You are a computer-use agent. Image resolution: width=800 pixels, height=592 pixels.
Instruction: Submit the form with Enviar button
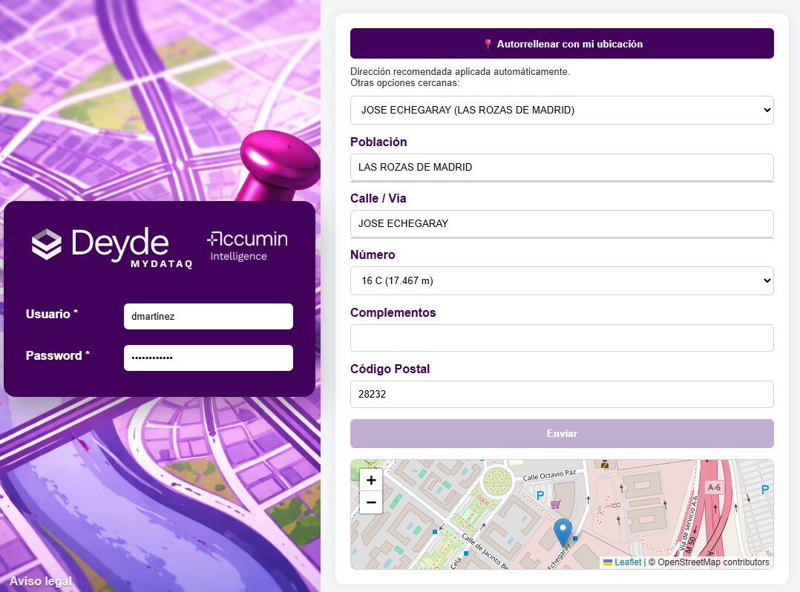pos(562,433)
